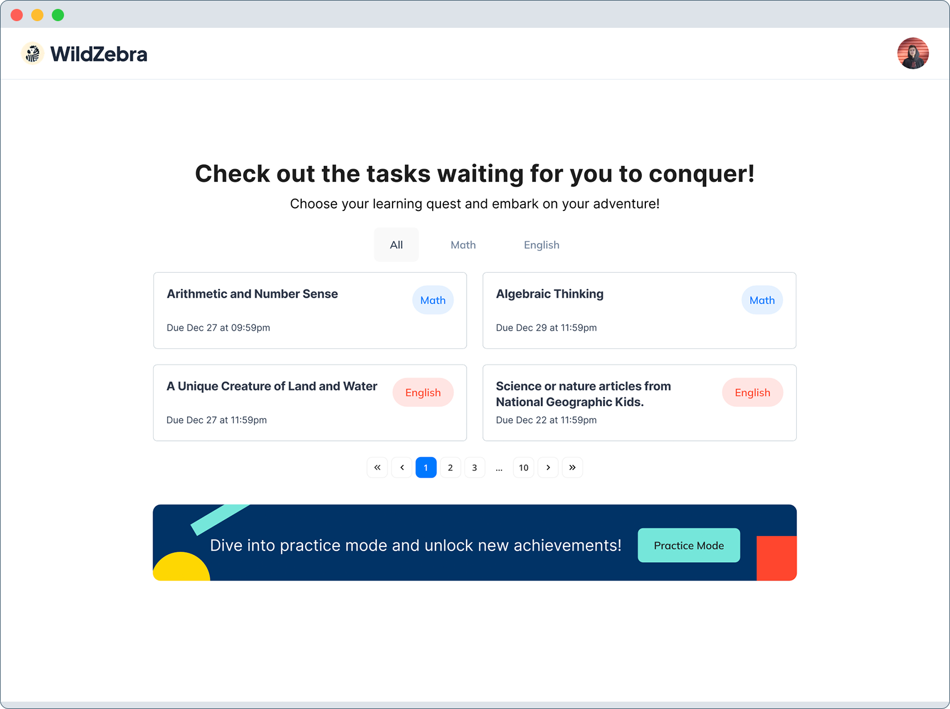Open page 2 of tasks
This screenshot has width=950, height=709.
click(450, 467)
